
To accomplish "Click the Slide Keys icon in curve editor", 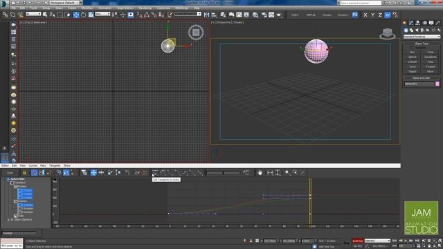I will coord(101,172).
